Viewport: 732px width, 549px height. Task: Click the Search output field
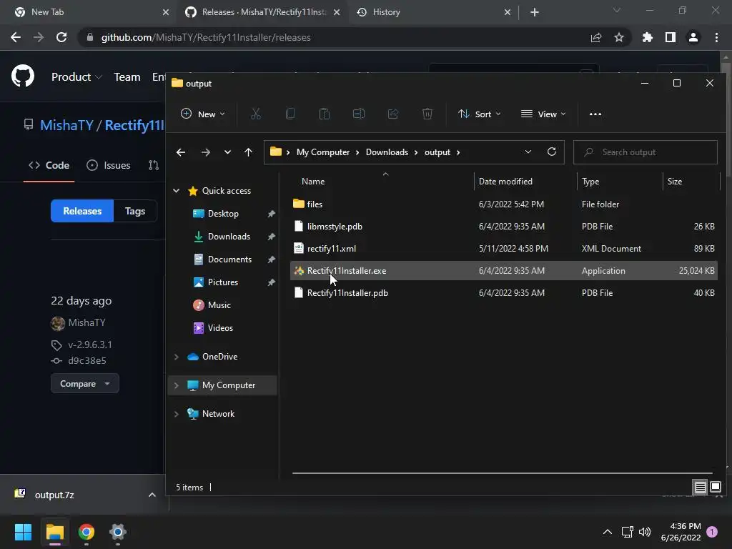pos(646,152)
